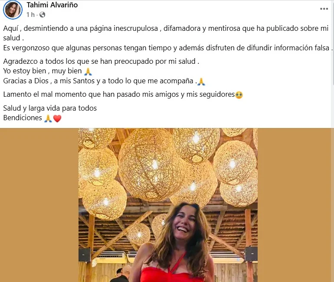Viewport: 334px width, 282px height.
Task: Click the left speaker in the photo
Action: pos(85,254)
